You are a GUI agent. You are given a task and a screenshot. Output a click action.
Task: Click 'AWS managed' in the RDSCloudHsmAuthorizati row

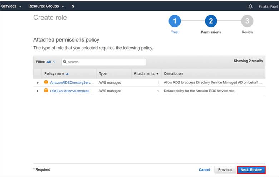pyautogui.click(x=110, y=91)
